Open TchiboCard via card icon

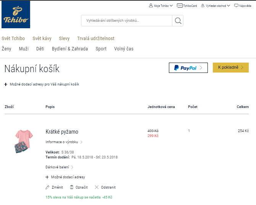(180, 6)
